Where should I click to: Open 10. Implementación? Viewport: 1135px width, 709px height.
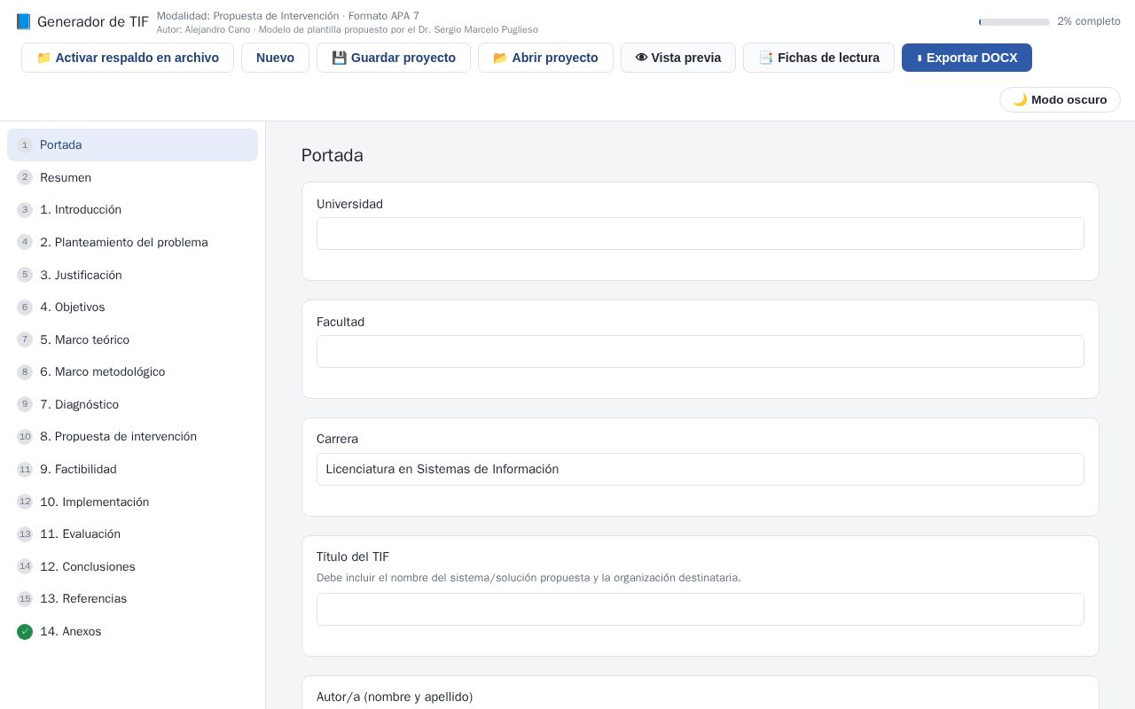(x=132, y=502)
